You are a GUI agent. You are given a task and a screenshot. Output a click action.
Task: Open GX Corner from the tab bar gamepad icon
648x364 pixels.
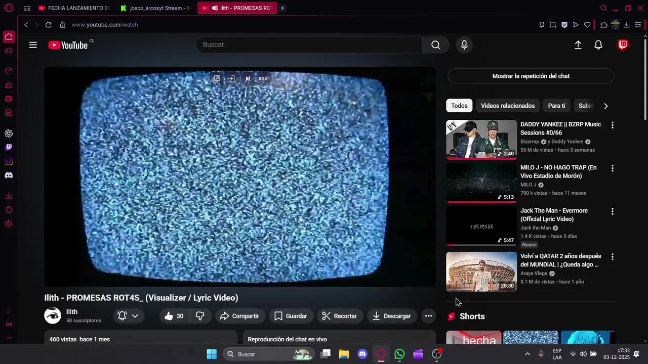click(x=27, y=8)
